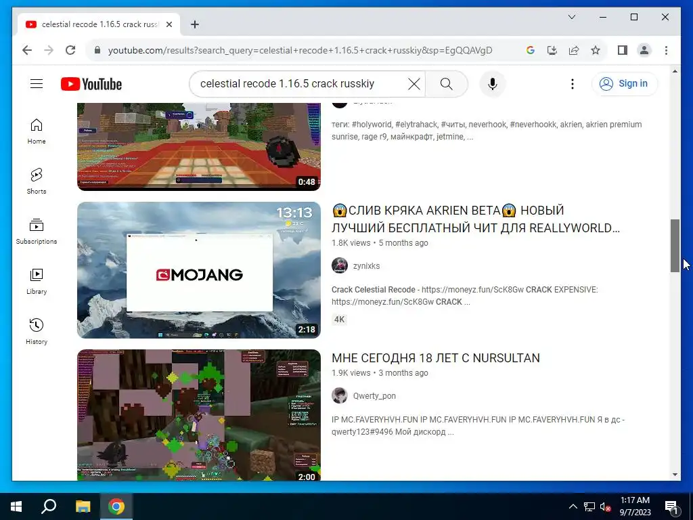This screenshot has height=520, width=693.
Task: Click the #holyworld tags description
Action: (x=487, y=131)
